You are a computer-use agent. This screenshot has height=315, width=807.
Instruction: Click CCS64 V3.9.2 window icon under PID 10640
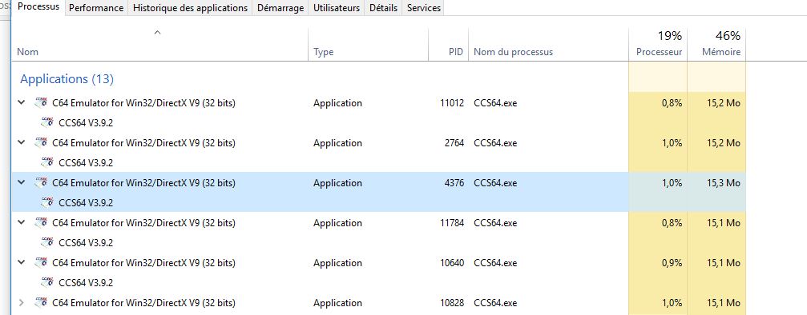point(47,283)
